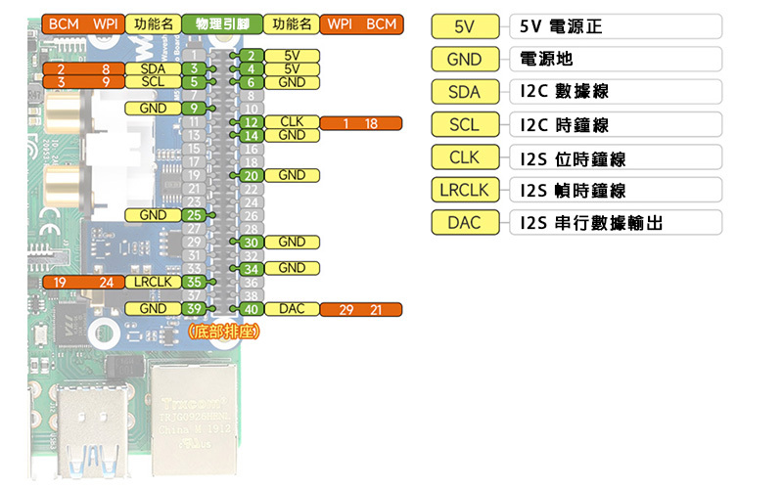Screen dimensions: 783x489
Task: Select the GND function label beside pin 9
Action: [153, 109]
